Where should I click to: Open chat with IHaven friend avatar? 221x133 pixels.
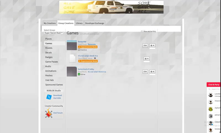click(x=211, y=102)
